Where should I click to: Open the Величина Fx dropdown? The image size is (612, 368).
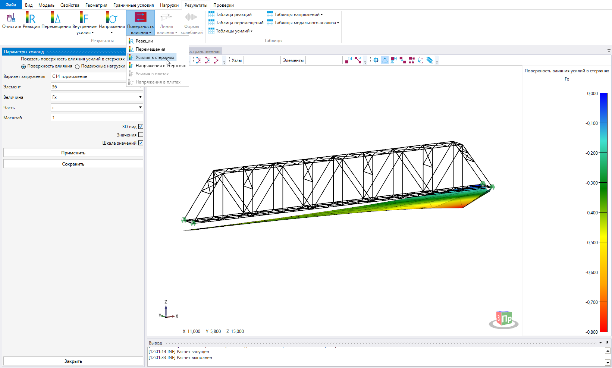pyautogui.click(x=97, y=97)
